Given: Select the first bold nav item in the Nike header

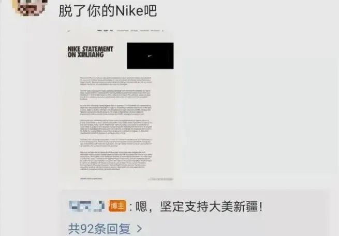Looking at the screenshot, I should tap(99, 31).
